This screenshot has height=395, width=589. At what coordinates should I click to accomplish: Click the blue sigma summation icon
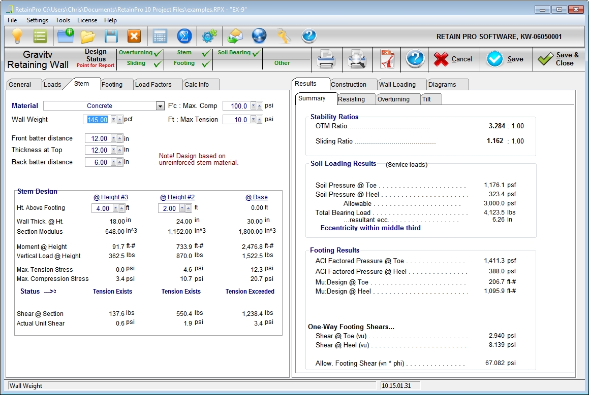click(x=184, y=36)
